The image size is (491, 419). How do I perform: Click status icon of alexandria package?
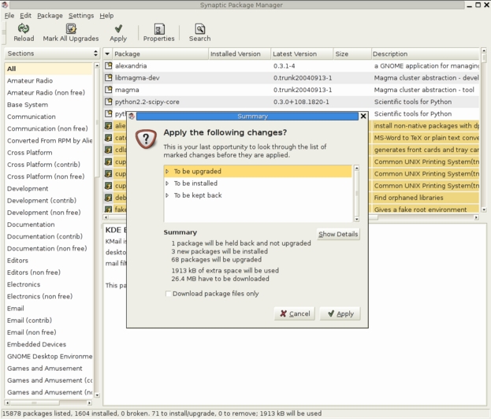(x=109, y=66)
